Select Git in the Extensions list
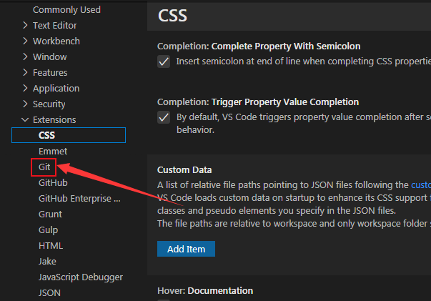The width and height of the screenshot is (431, 301). pyautogui.click(x=44, y=167)
